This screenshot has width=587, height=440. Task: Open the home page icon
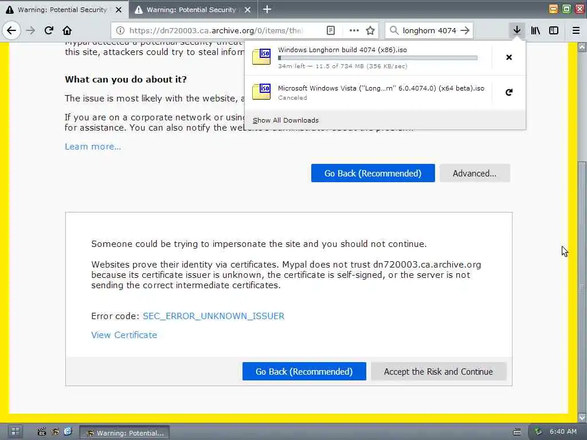(67, 30)
